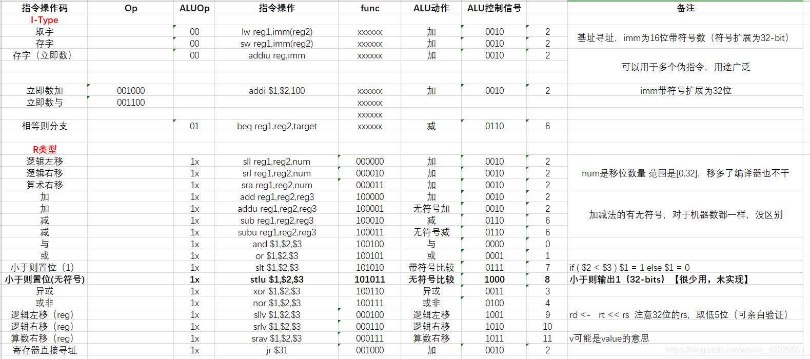Click the addi $1,$2,100 cell
The image size is (810, 359).
coord(276,91)
